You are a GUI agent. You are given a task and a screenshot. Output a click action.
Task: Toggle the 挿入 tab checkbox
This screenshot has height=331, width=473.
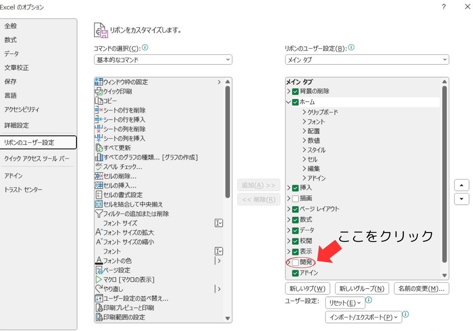(x=295, y=188)
